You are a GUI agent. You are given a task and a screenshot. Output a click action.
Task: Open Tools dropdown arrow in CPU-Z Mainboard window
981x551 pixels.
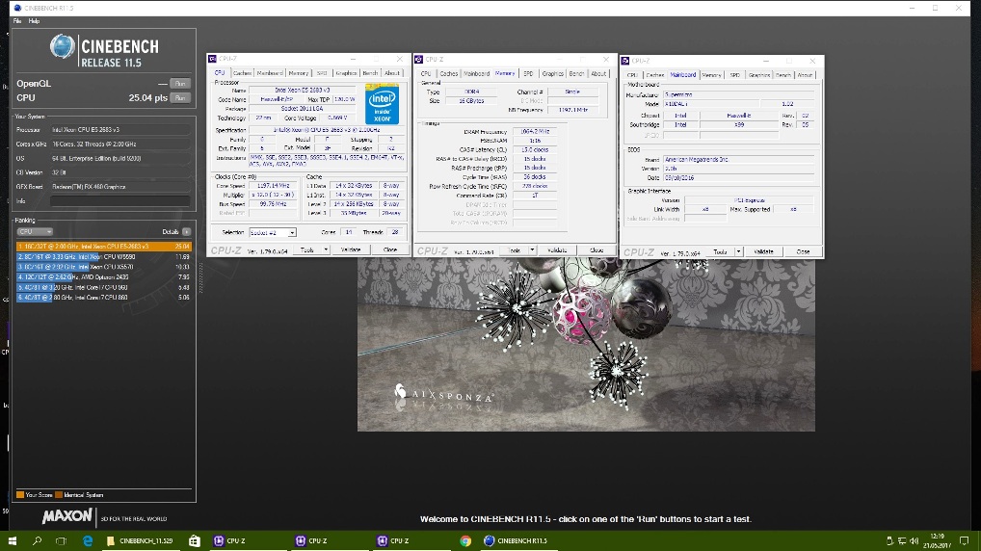[x=738, y=252]
